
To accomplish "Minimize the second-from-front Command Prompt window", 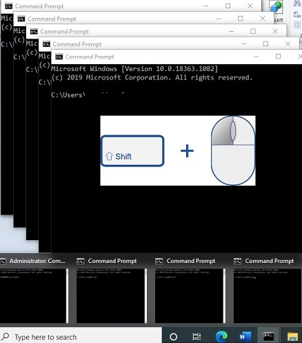I will point(244,44).
